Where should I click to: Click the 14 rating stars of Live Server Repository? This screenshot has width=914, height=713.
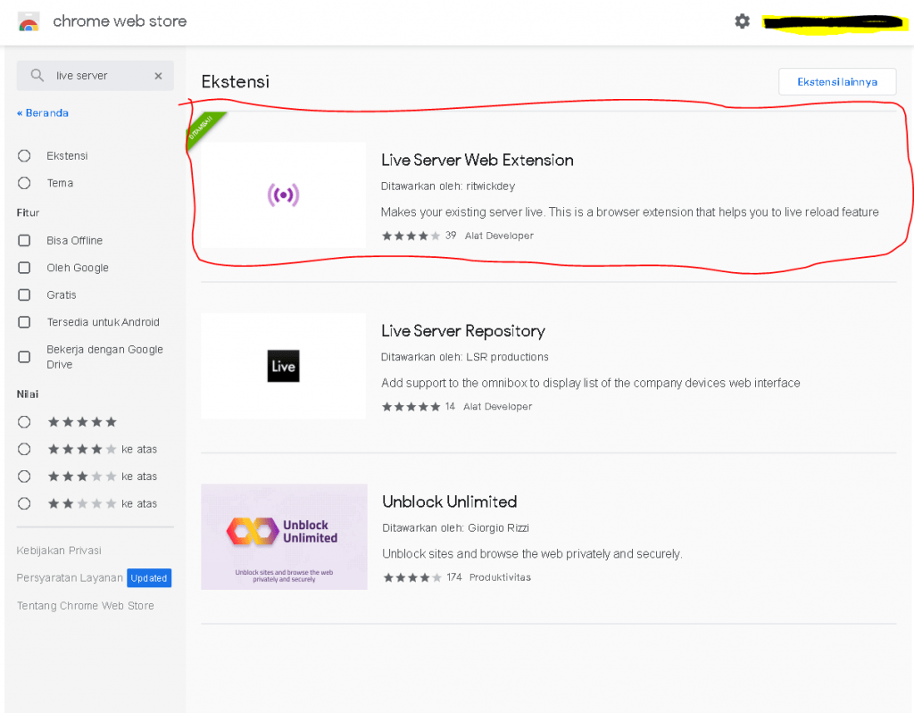[411, 406]
